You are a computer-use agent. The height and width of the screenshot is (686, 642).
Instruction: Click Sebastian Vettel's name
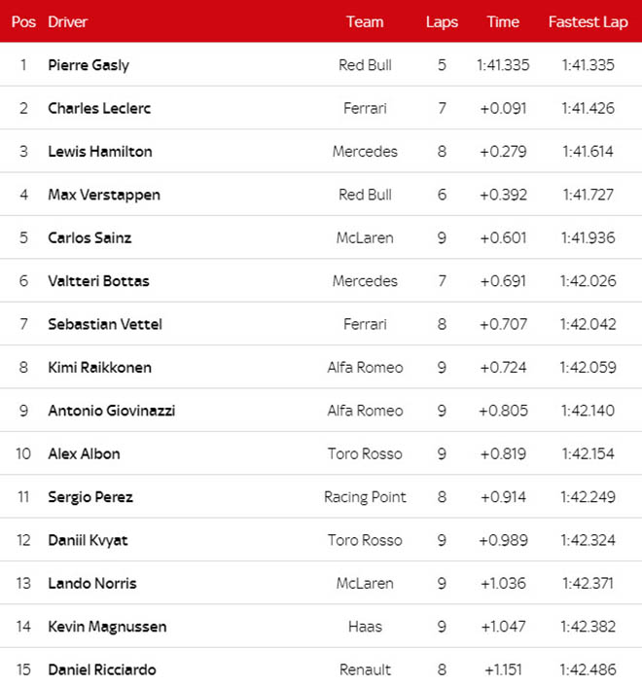click(x=105, y=324)
